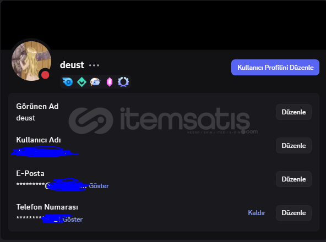Reveal phone number with Göster link
Viewport: 326px width, 242px height.
(73, 219)
